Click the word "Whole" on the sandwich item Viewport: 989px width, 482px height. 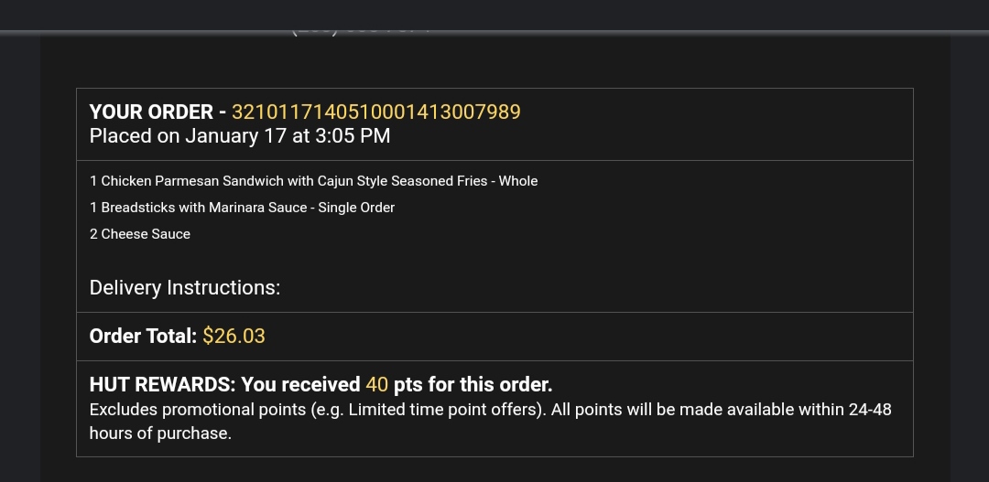518,181
